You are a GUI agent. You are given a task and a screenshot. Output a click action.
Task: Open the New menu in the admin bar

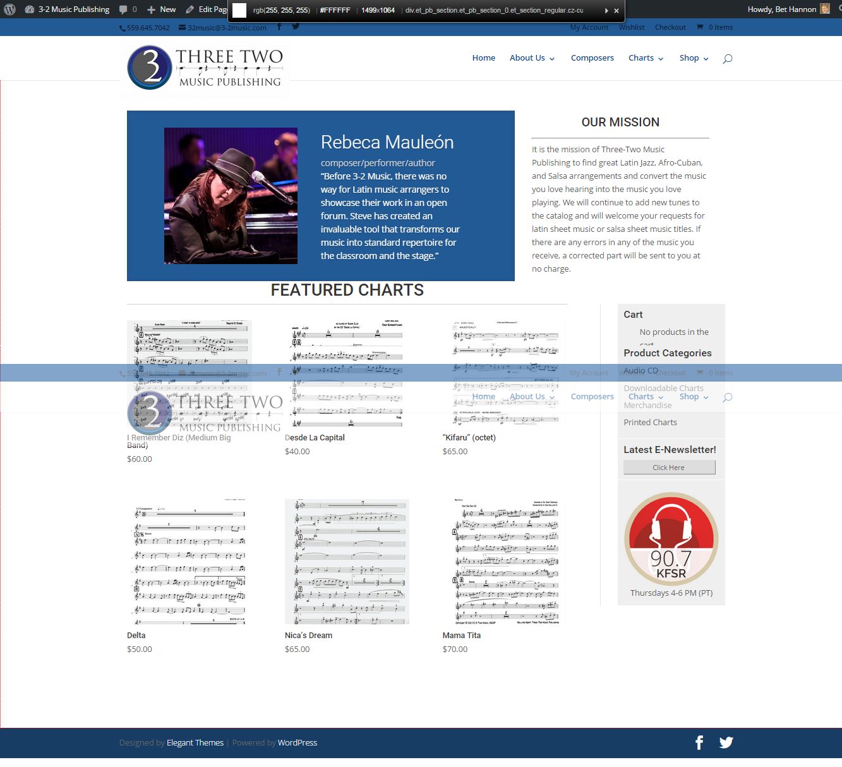pos(162,9)
